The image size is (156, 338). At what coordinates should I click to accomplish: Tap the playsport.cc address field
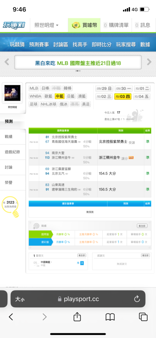78,299
